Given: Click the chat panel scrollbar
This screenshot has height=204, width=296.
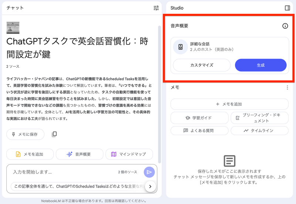Looking at the screenshot, I should point(159,94).
